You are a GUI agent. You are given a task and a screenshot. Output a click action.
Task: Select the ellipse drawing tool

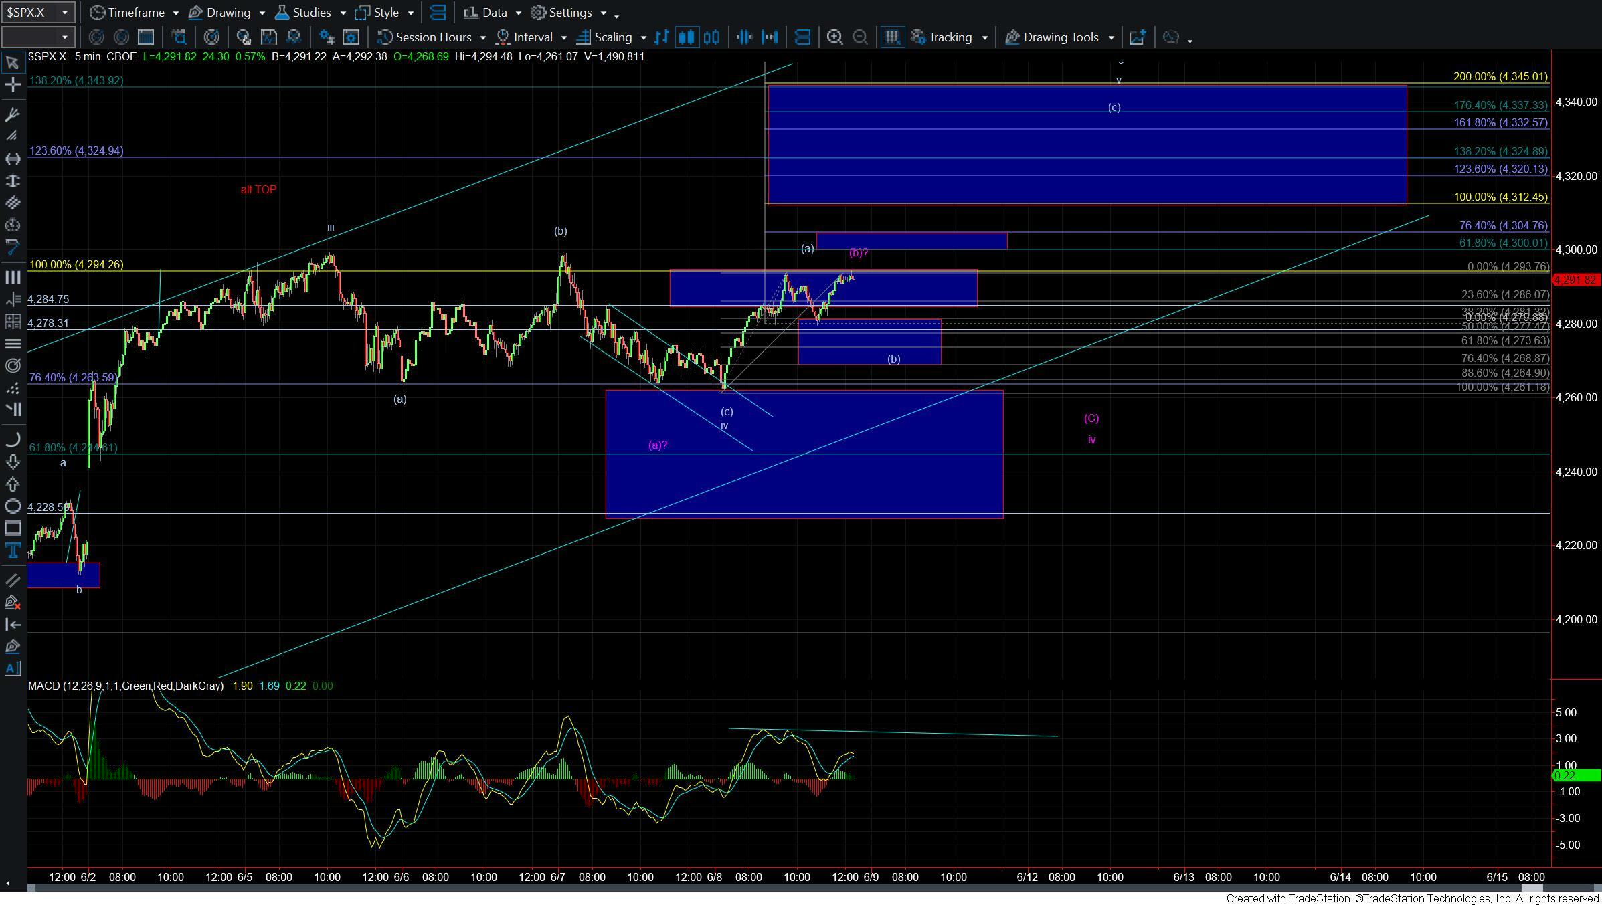point(12,506)
